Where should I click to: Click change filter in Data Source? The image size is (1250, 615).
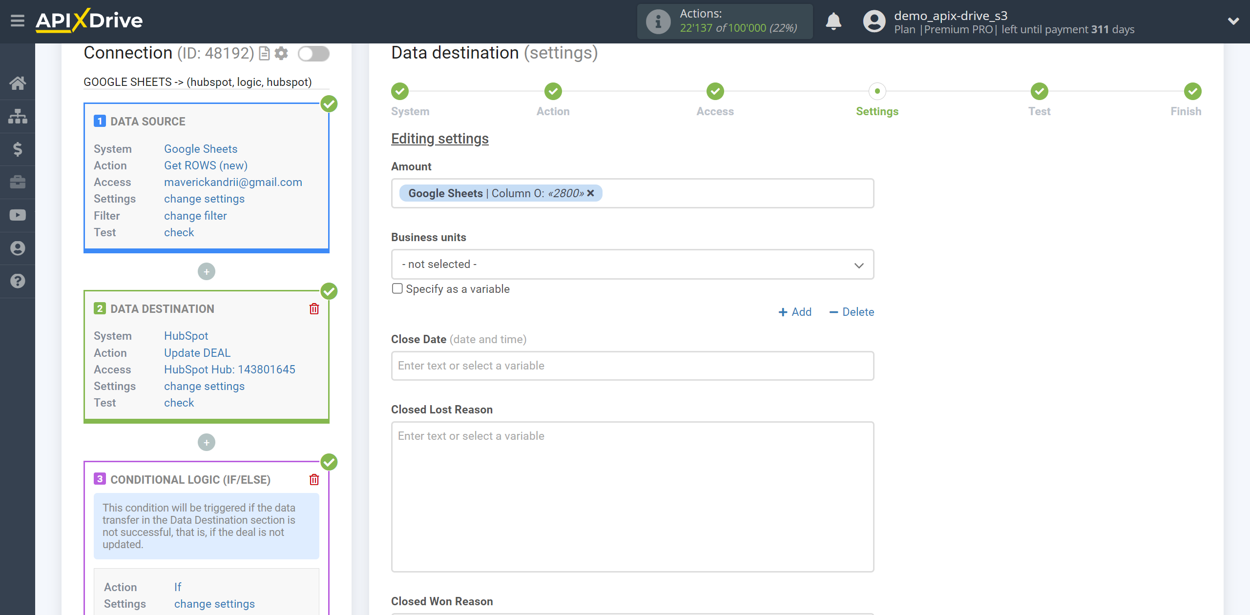tap(195, 216)
